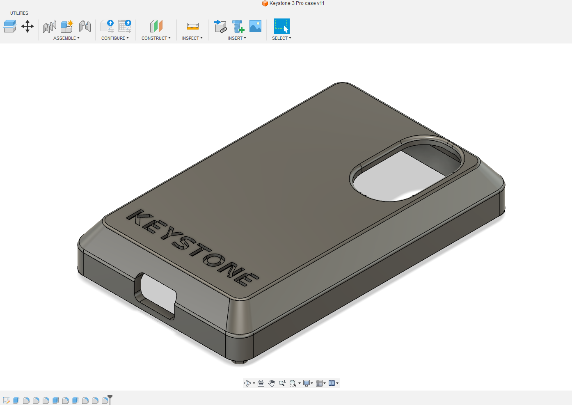Select the As-built Joint tool
The width and height of the screenshot is (572, 405).
85,27
